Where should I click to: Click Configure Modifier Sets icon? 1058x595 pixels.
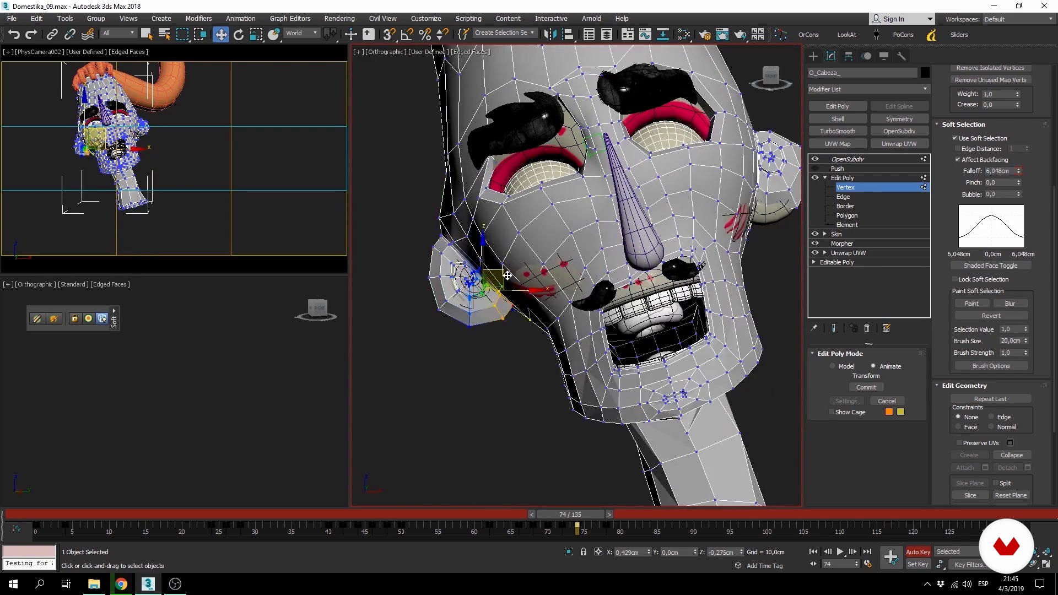886,328
